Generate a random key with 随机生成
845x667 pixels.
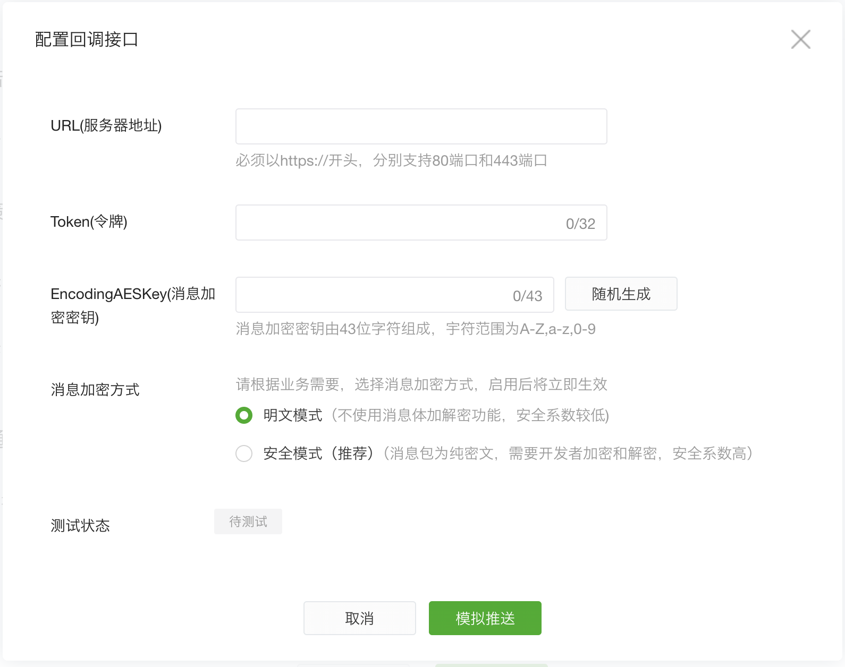621,294
